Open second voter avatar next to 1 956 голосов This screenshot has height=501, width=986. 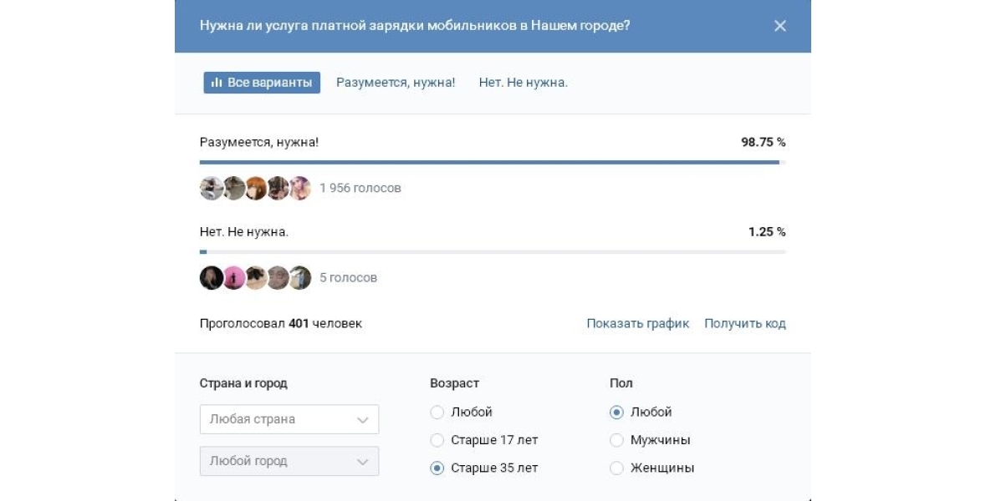(234, 188)
